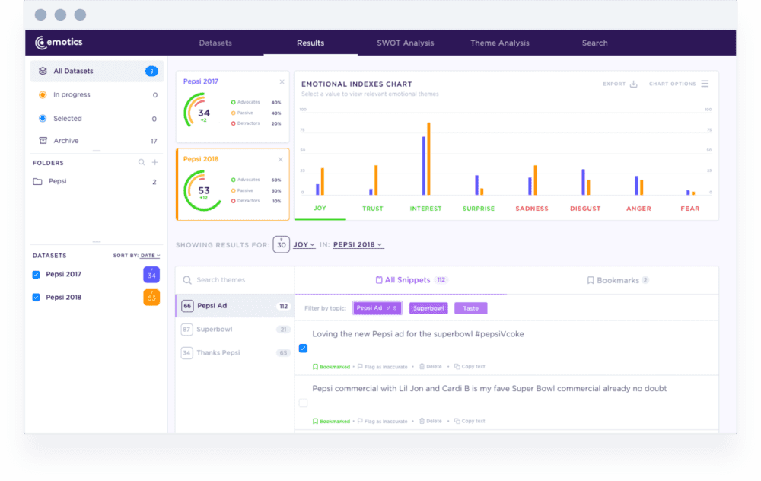
Task: Select the FEAR emotion label
Action: tap(690, 209)
